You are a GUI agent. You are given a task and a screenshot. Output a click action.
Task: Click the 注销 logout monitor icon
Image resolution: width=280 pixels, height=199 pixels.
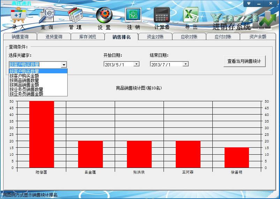coord(133,15)
